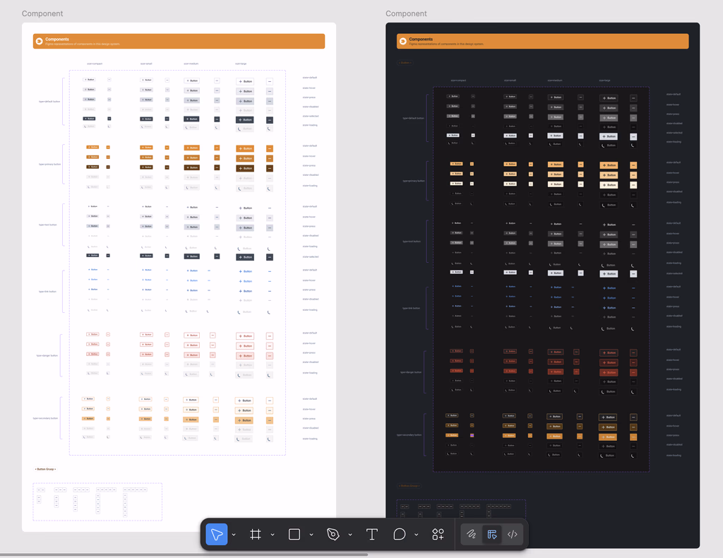The height and width of the screenshot is (558, 723).
Task: Select the left light frame title "Component"
Action: click(42, 13)
